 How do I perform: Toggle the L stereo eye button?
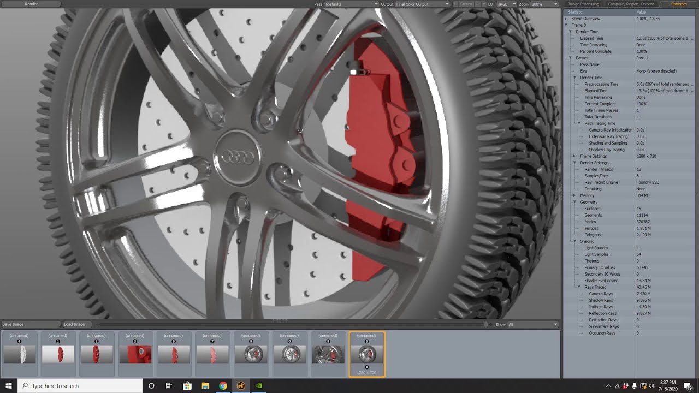pyautogui.click(x=455, y=4)
